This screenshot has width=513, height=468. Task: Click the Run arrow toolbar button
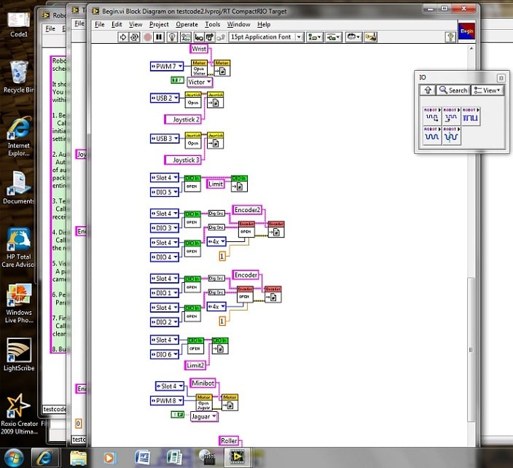click(123, 37)
